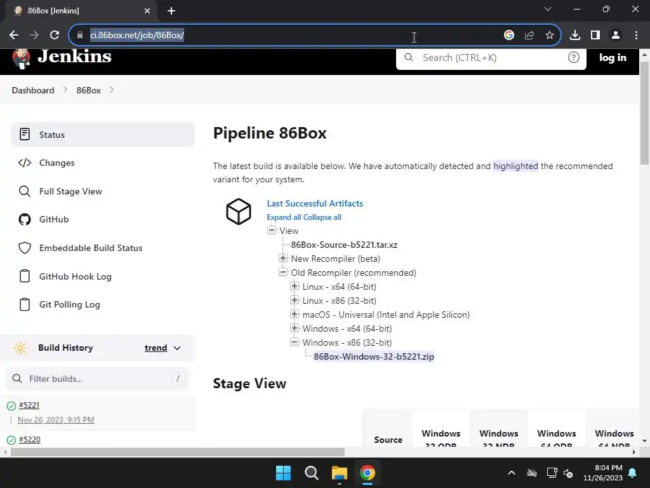Click the GitHub octocat icon in sidebar
The width and height of the screenshot is (650, 488).
point(25,219)
